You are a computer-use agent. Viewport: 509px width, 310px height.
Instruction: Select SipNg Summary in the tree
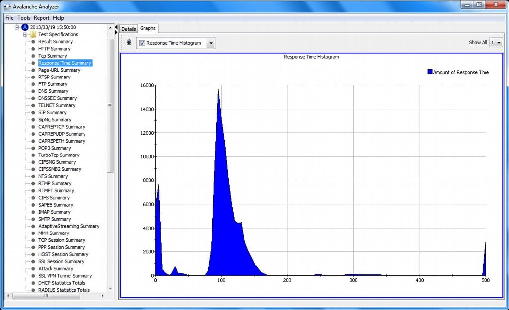click(55, 120)
